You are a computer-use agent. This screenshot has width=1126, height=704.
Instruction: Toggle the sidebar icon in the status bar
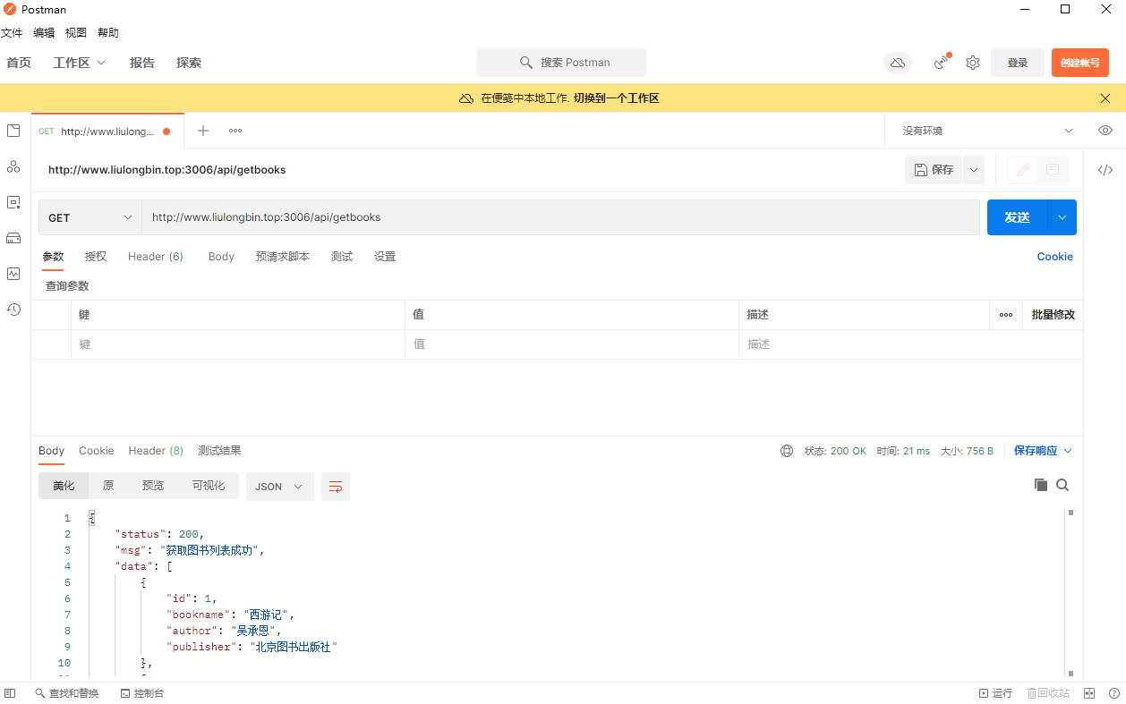tap(10, 693)
